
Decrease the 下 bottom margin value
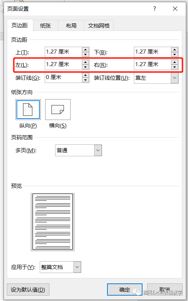(x=175, y=55)
